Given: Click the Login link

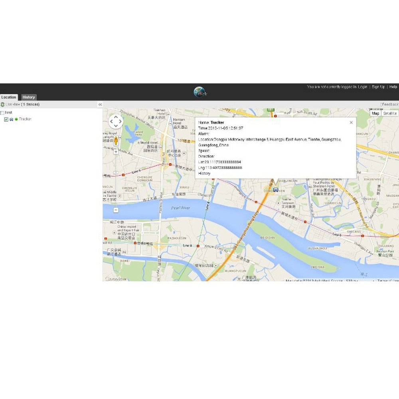Looking at the screenshot, I should (x=362, y=87).
